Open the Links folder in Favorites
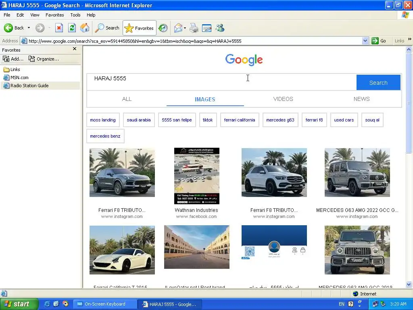The width and height of the screenshot is (413, 310). click(12, 69)
